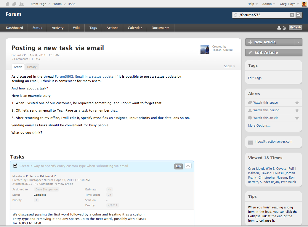
Task: Toggle the completed task checkbox
Action: pos(15,166)
